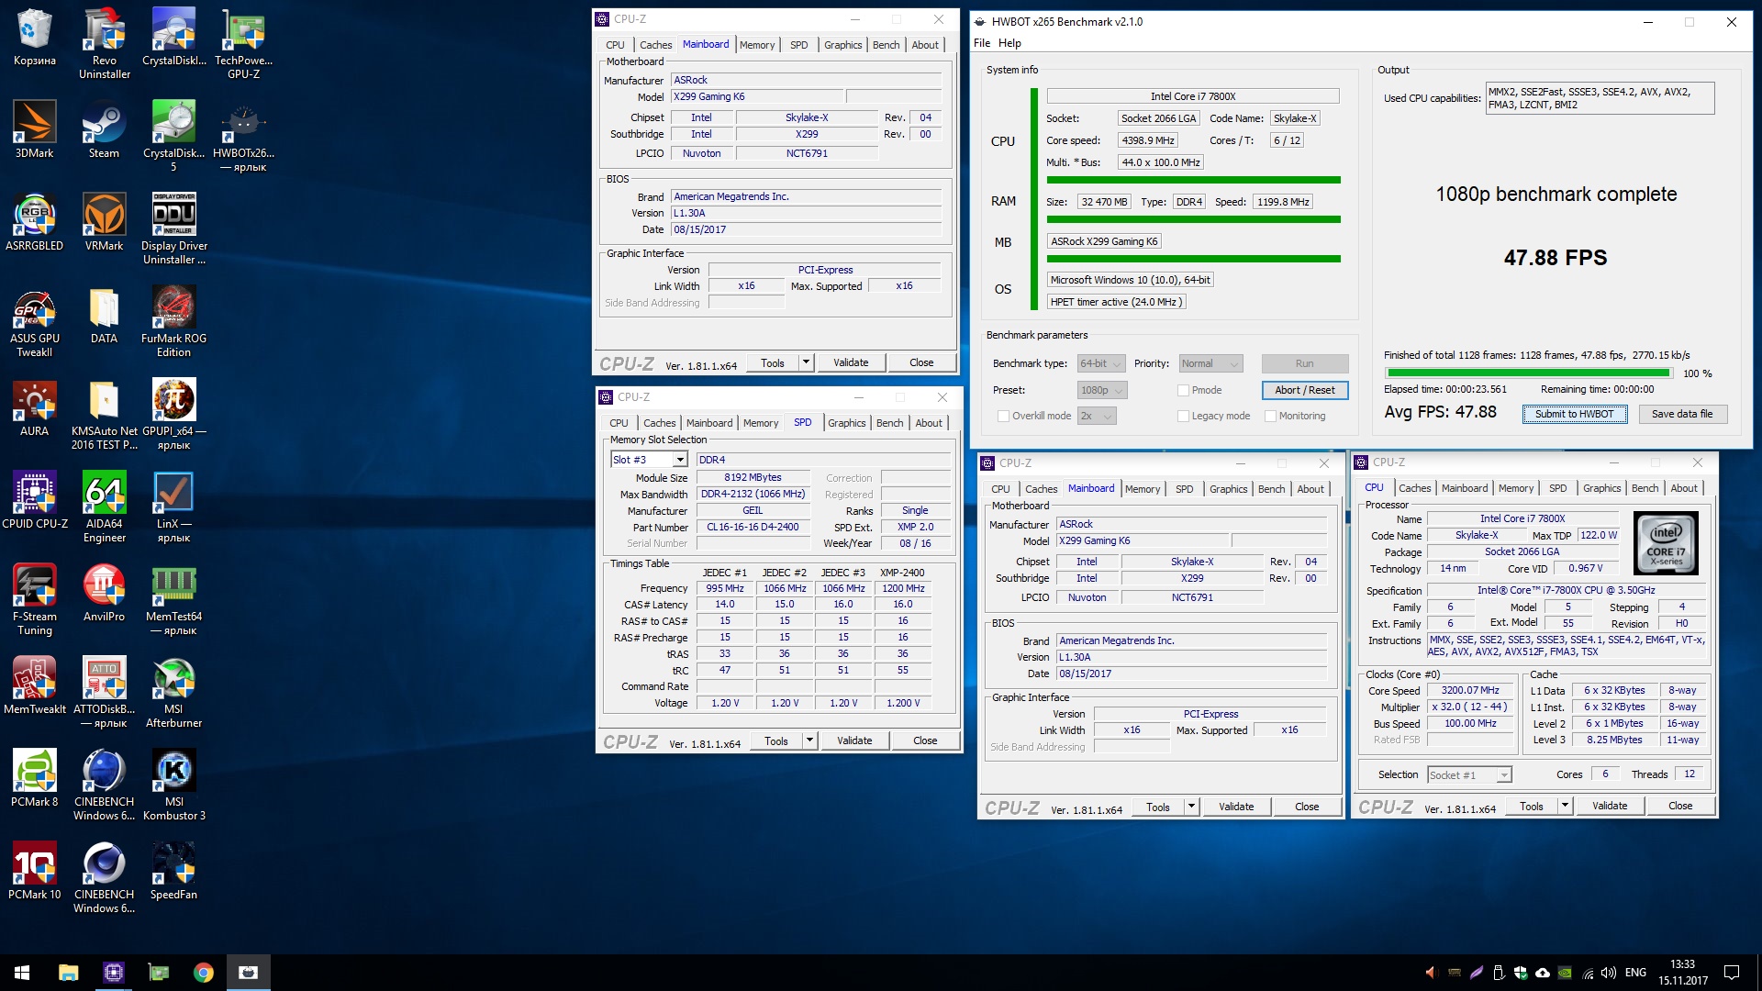Launch VRMark from the desktop
Viewport: 1762px width, 991px height.
click(x=104, y=222)
